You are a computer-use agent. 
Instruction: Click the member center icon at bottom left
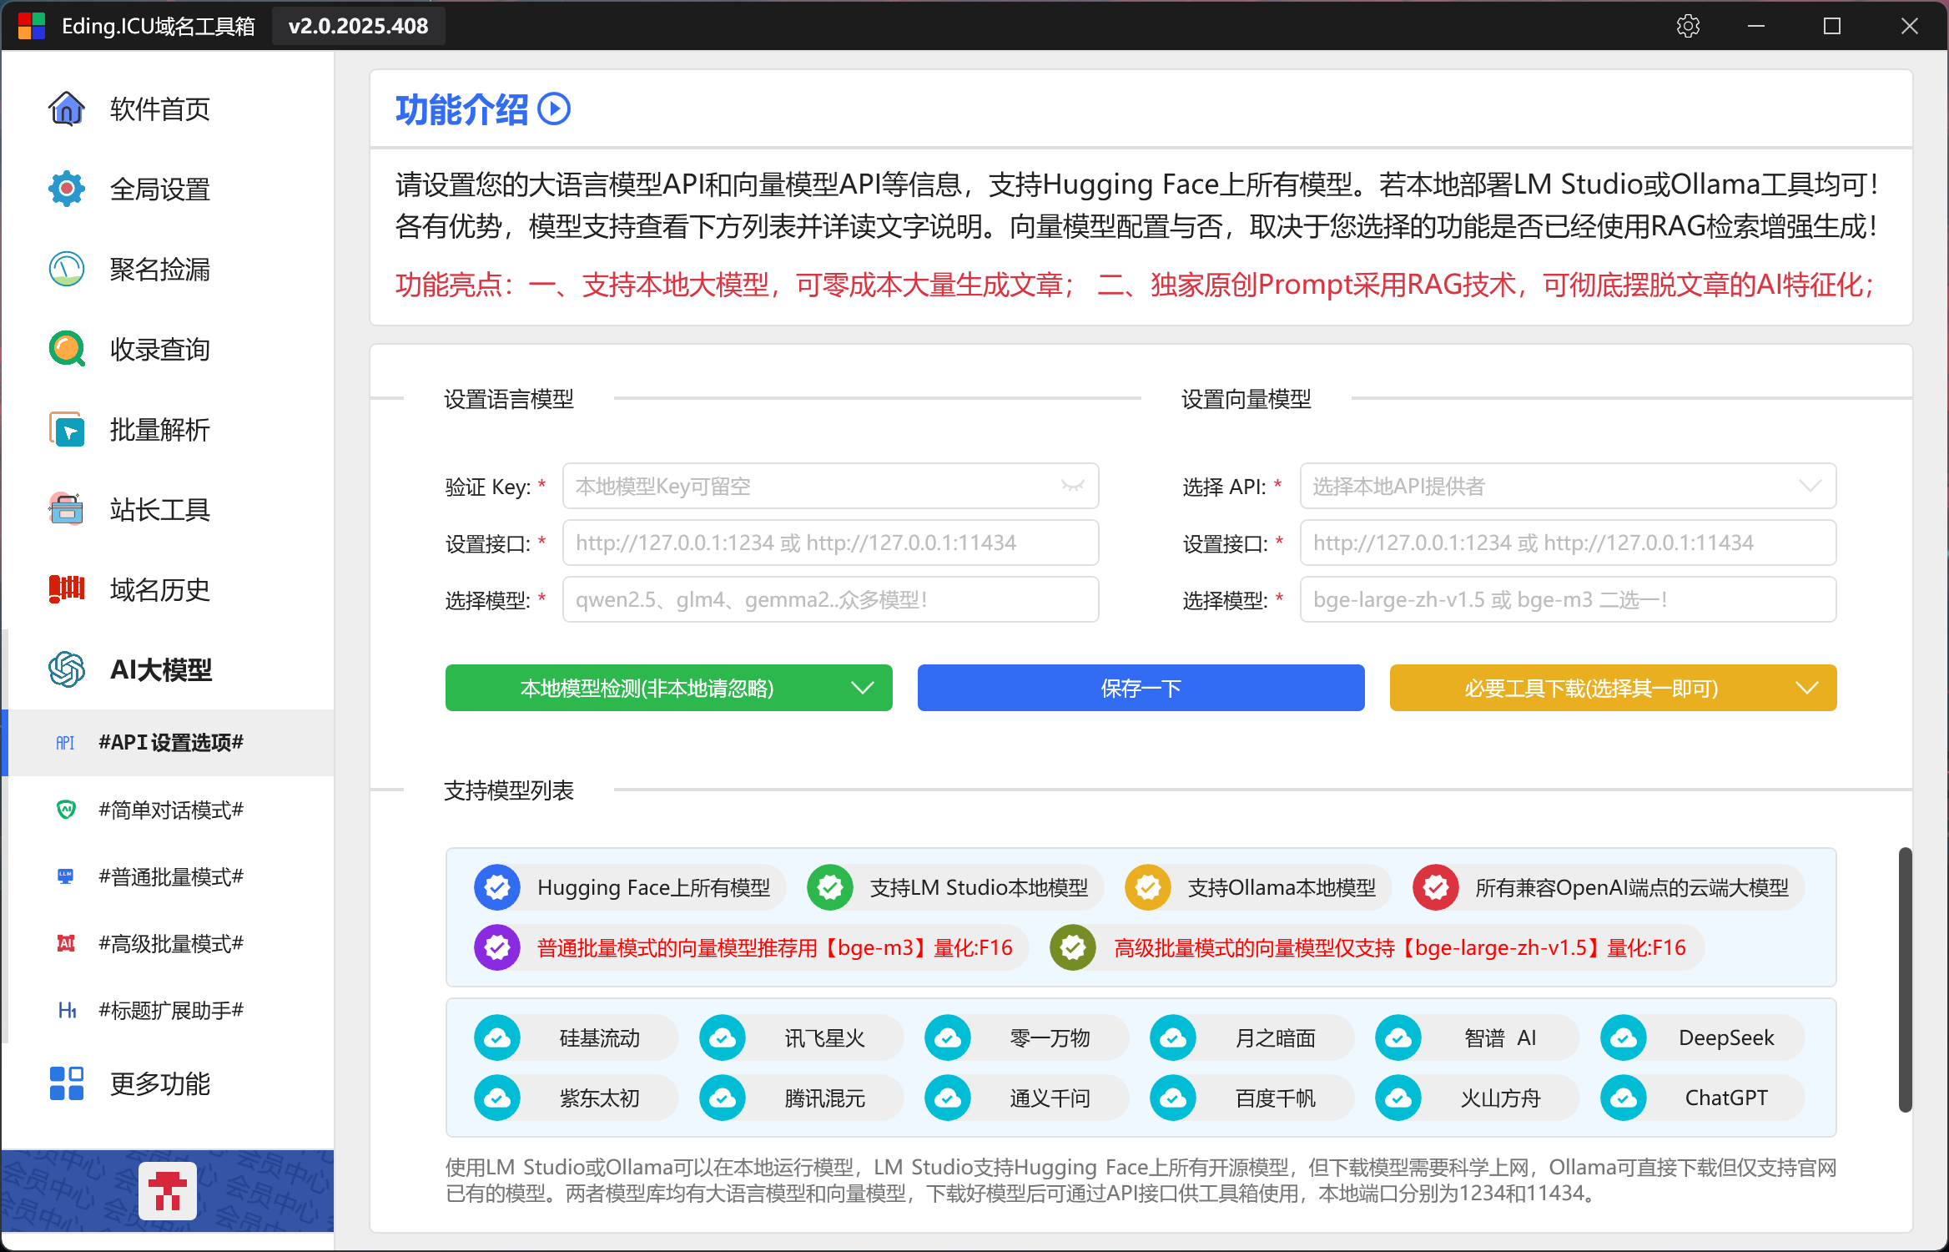tap(168, 1191)
